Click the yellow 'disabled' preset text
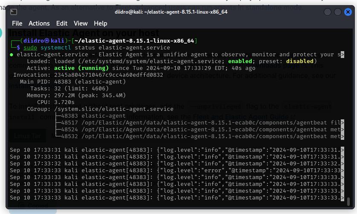 (x=299, y=61)
